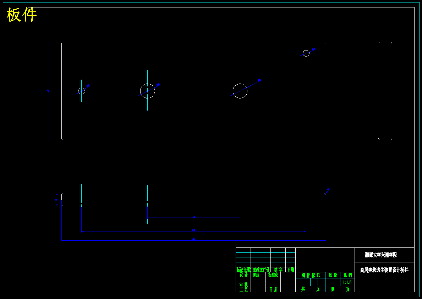Select the "湘潭大学兴湘学院" title block text
Viewport: 422px width, 299px height.
tap(381, 255)
